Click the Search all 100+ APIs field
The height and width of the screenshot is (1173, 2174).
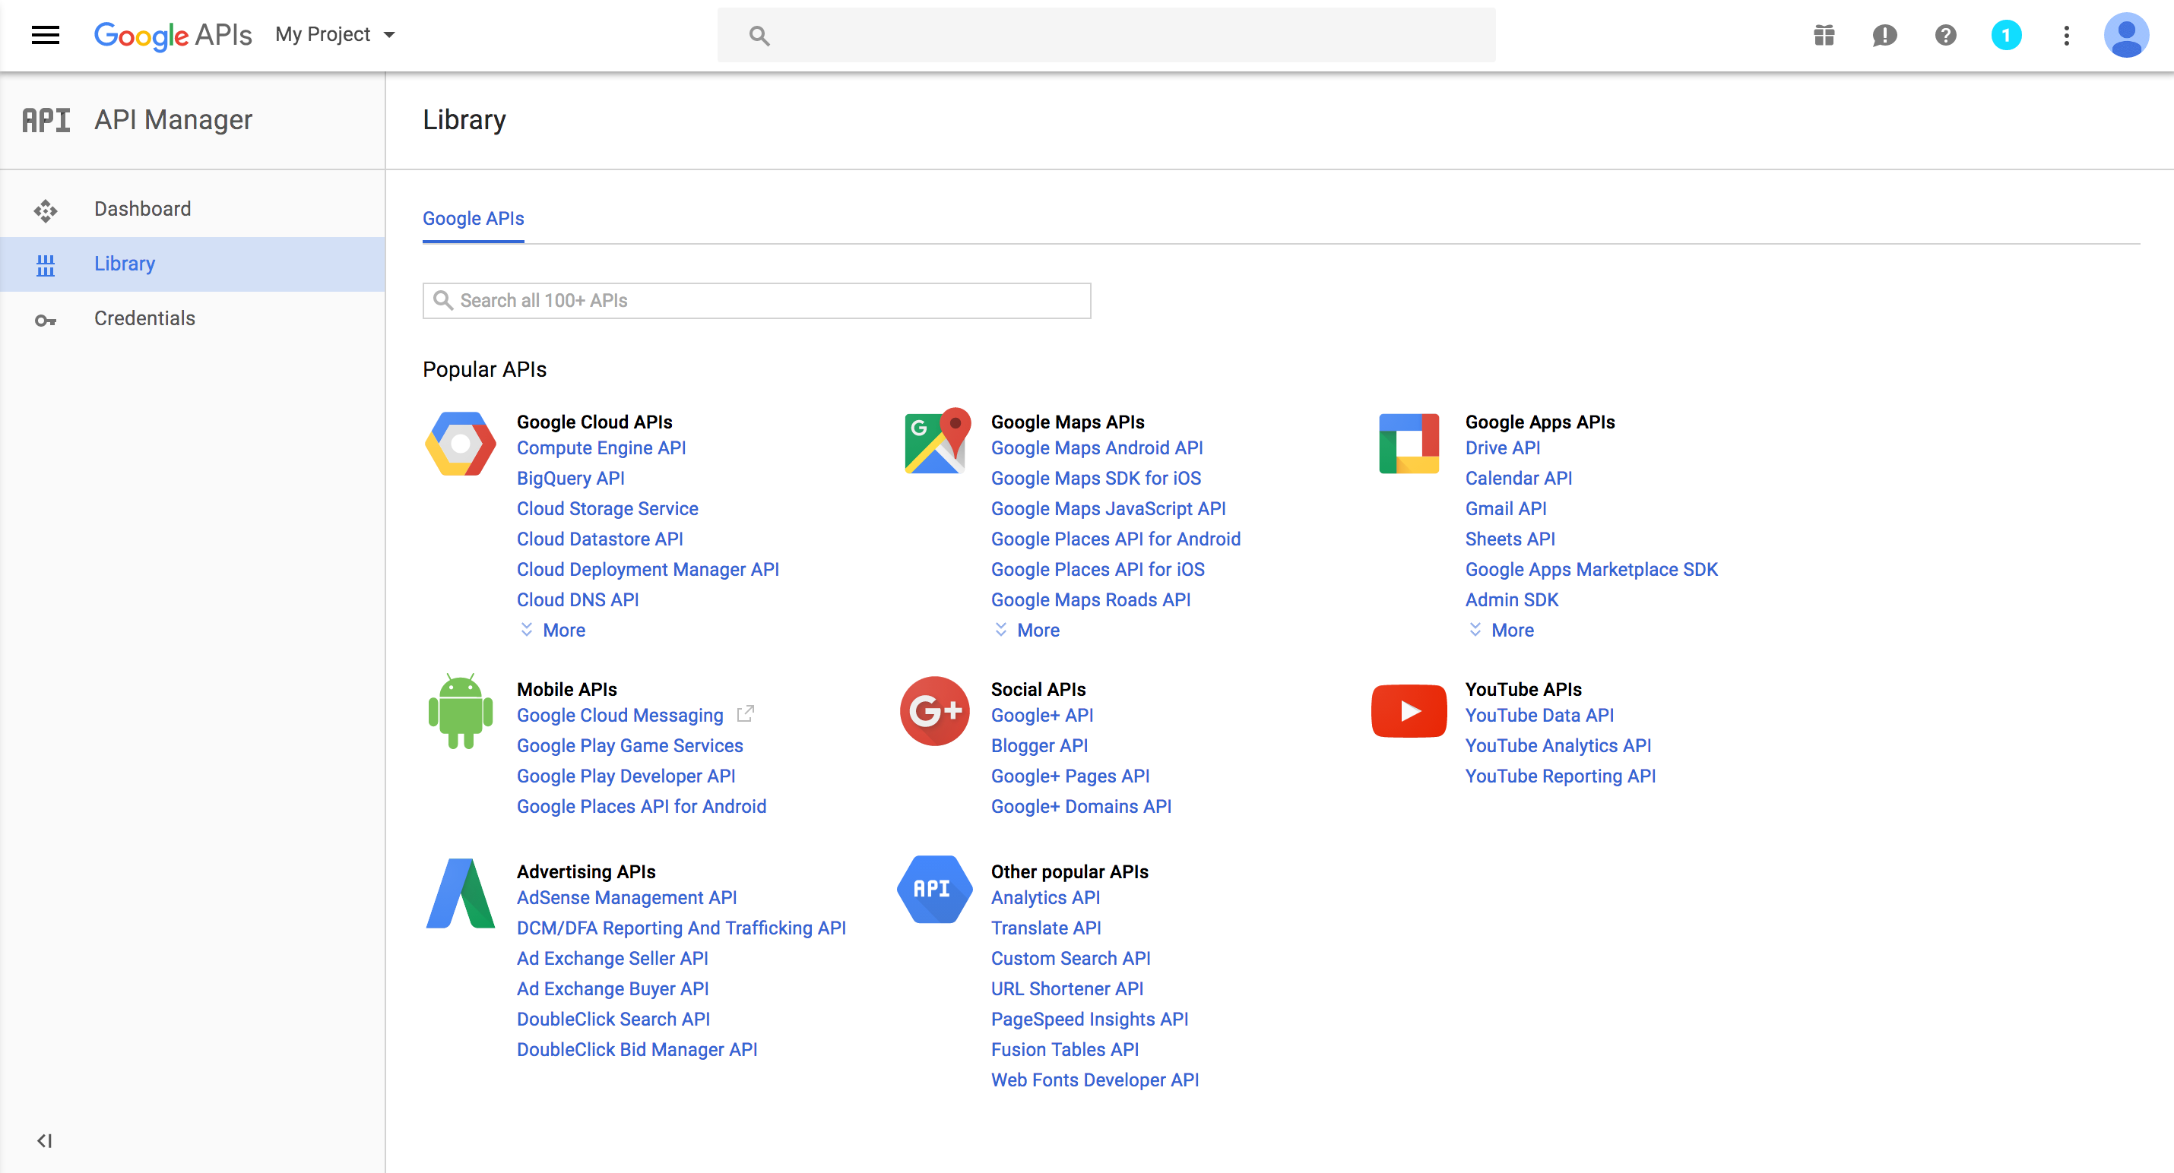[756, 301]
